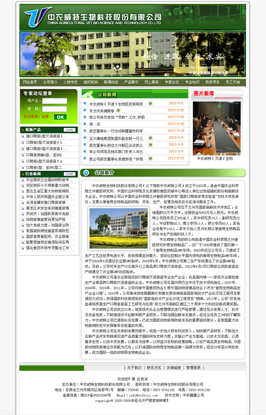Screen dimensions: 266x415
Task: Open industry news 我国高致病性猪蓝耳病防控
Action: pyautogui.click(x=49, y=231)
